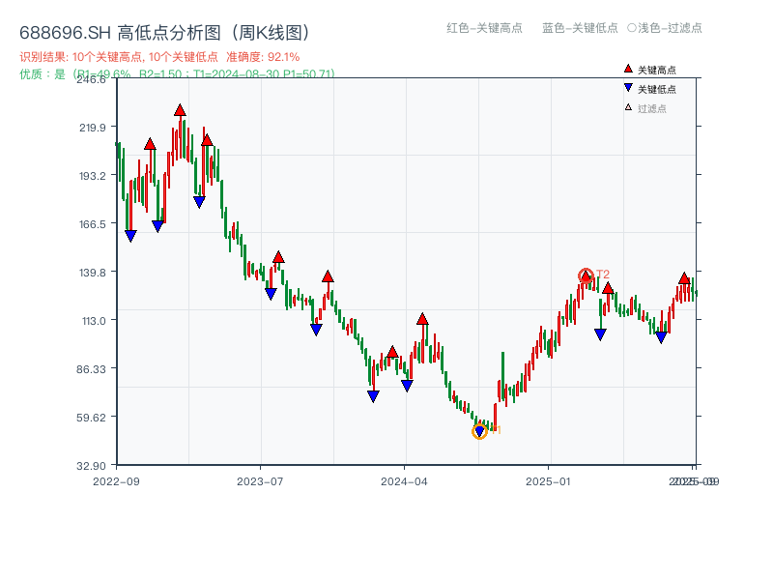
Task: Click the 2022-09 axis date label
Action: click(x=118, y=479)
